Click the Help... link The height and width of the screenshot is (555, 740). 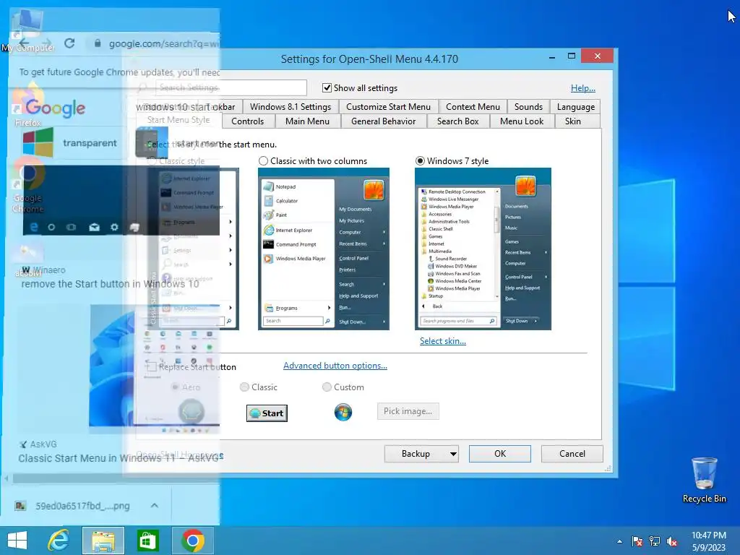[x=583, y=87]
